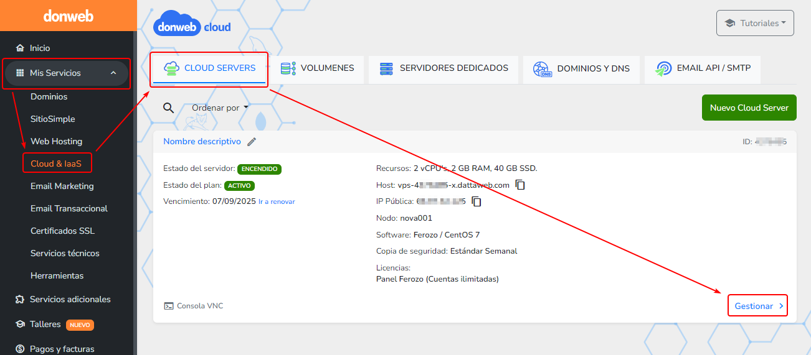The height and width of the screenshot is (355, 811).
Task: Copy the IP Pública with copy icon
Action: [x=477, y=201]
